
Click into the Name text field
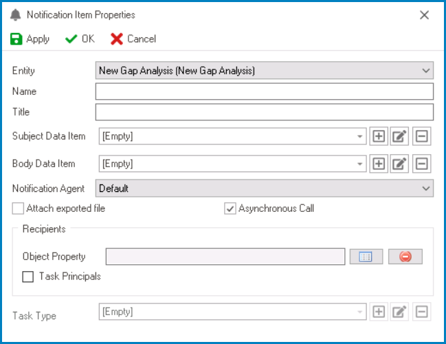(x=265, y=92)
